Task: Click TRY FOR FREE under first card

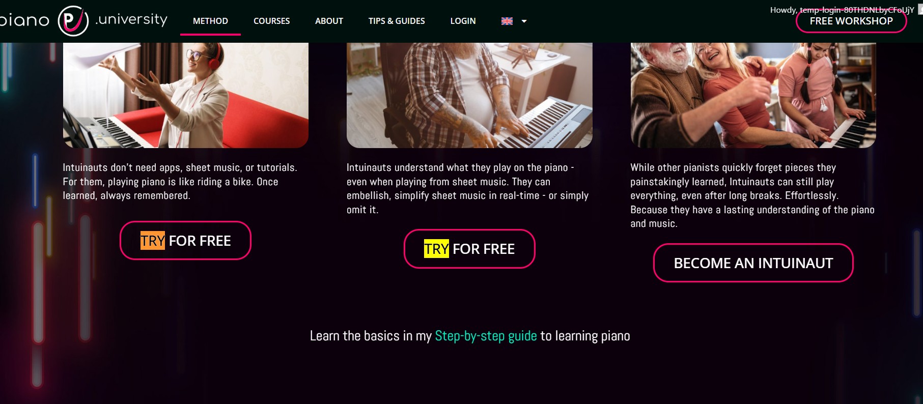Action: (x=185, y=241)
